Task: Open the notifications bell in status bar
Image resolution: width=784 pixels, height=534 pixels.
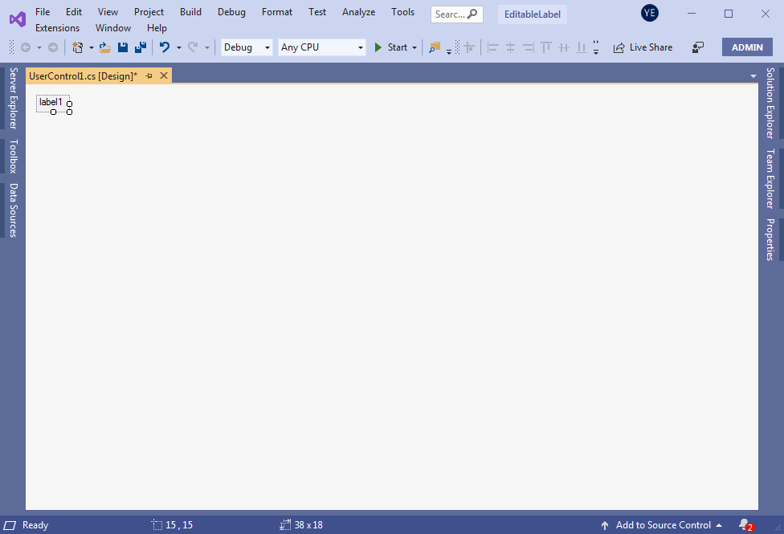Action: coord(745,525)
